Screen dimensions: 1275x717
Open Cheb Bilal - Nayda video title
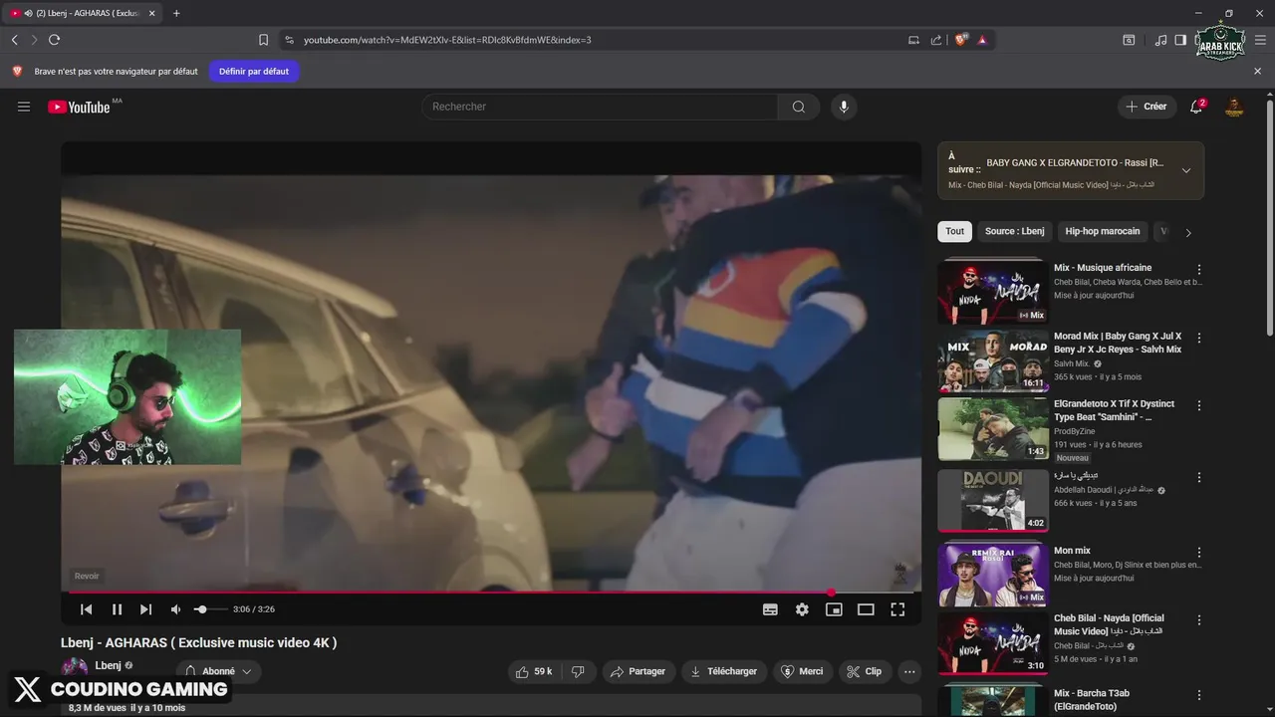point(1109,624)
